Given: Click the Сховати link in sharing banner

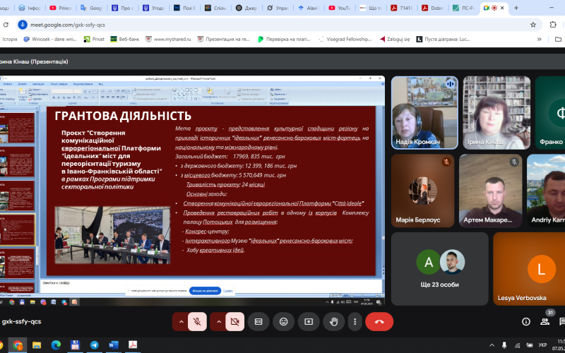Looking at the screenshot, I should [228, 291].
